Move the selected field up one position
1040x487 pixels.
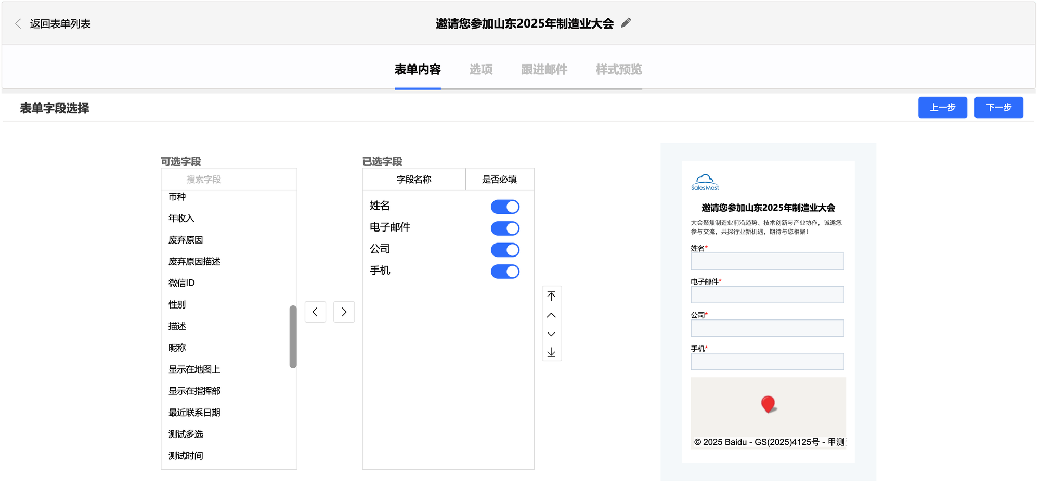pyautogui.click(x=551, y=315)
